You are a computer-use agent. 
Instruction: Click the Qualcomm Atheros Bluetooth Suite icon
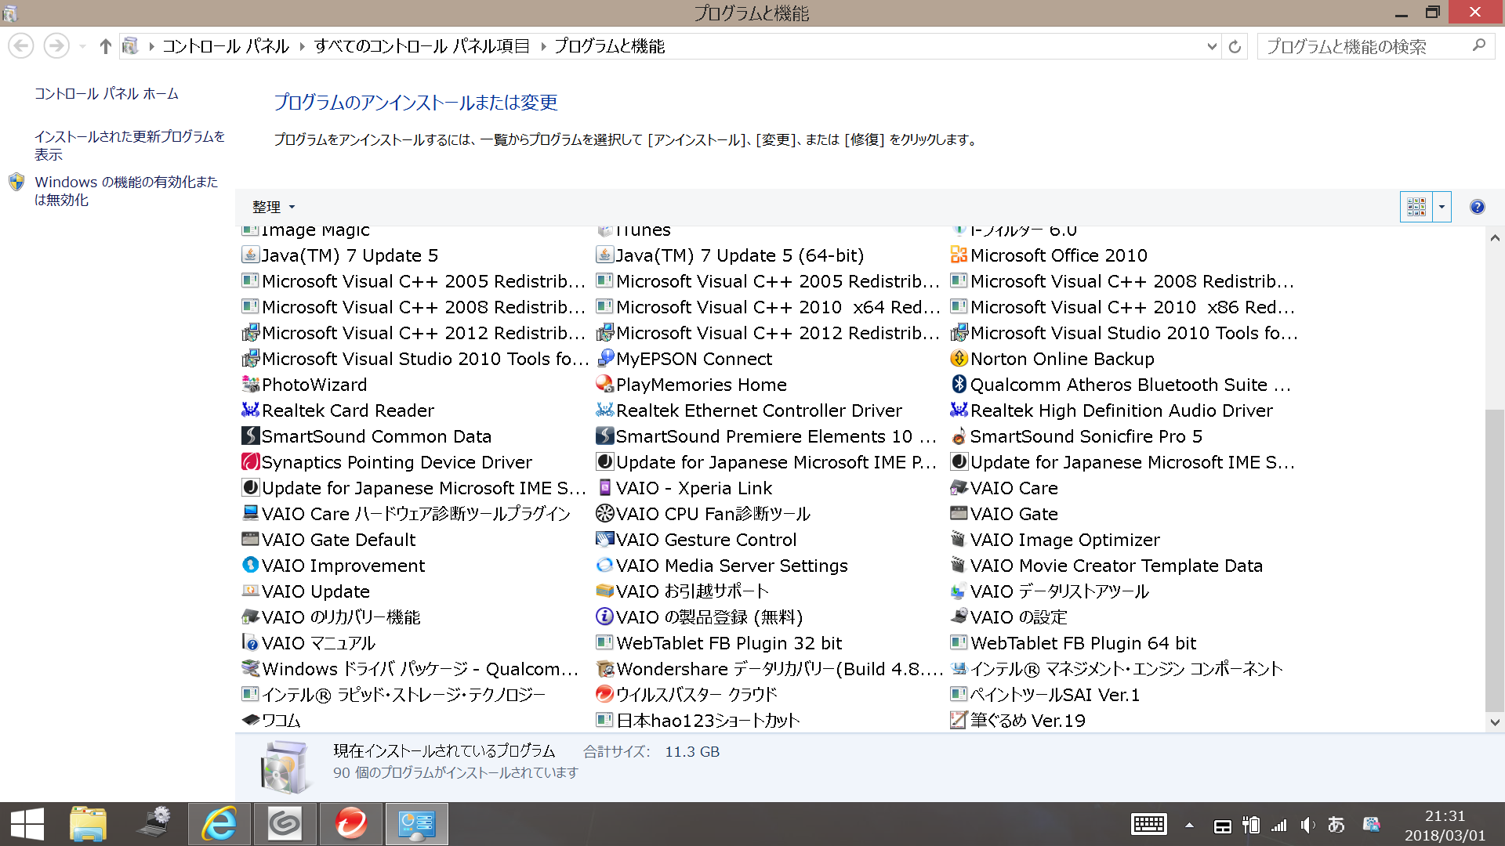[x=958, y=385]
